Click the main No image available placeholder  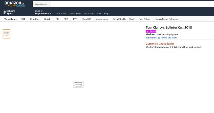[78, 84]
